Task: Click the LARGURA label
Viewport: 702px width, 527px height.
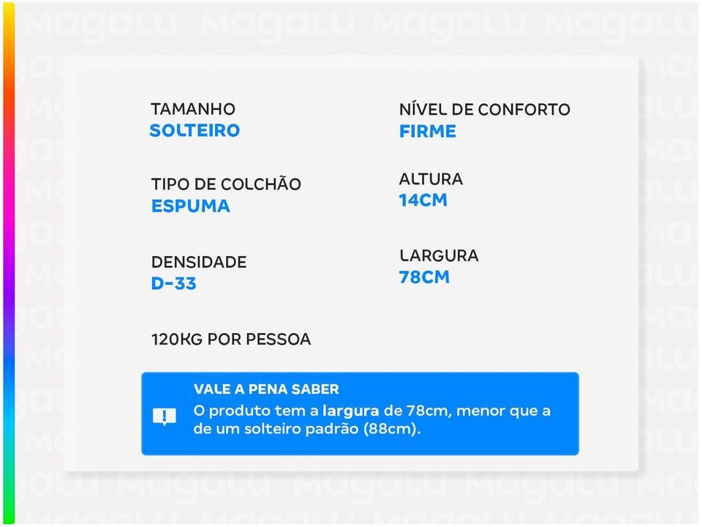Action: (x=439, y=255)
